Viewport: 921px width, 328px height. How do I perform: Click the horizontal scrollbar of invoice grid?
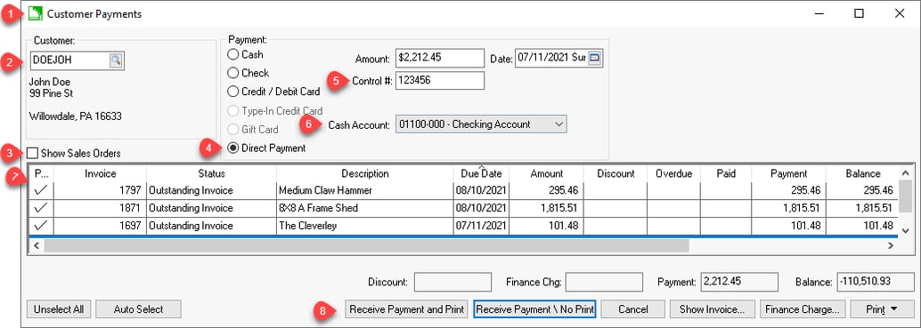click(x=366, y=246)
